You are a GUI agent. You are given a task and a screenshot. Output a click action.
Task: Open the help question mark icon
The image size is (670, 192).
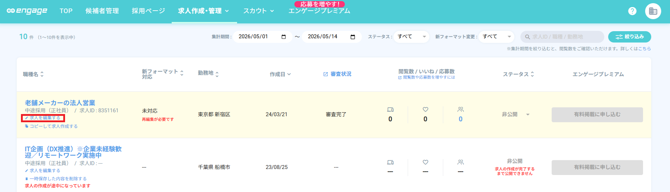click(632, 11)
